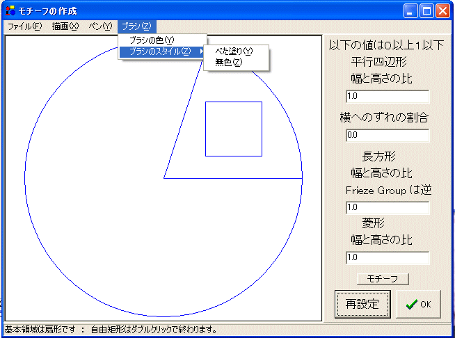Pick べた塗り(Y) brush style
Screen dimensions: 455x338
coord(237,51)
